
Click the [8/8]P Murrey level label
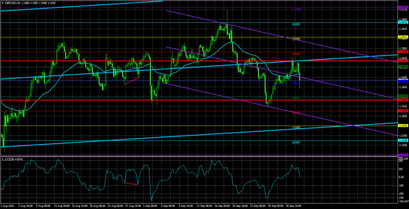pos(295,24)
